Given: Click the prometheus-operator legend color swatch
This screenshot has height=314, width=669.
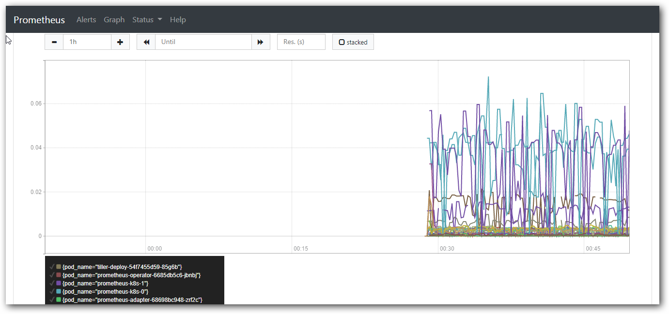Looking at the screenshot, I should (x=59, y=275).
